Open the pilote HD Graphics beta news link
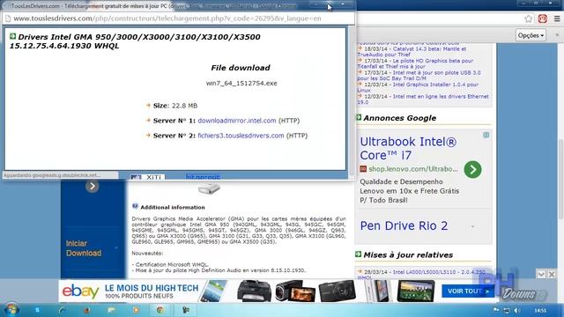 coord(415,63)
